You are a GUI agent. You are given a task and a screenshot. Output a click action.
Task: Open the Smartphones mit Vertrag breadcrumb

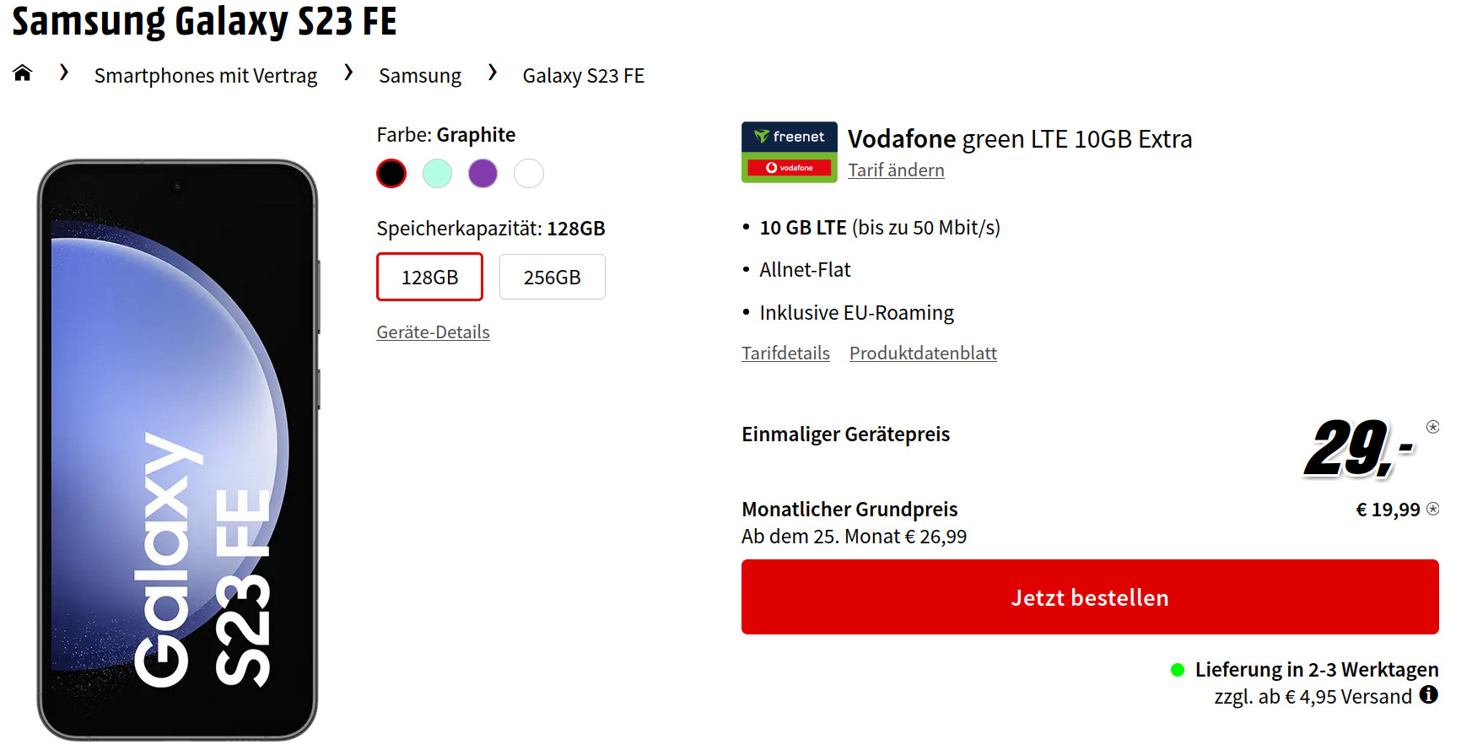[205, 75]
